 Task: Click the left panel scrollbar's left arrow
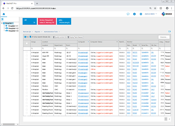pos(1,124)
